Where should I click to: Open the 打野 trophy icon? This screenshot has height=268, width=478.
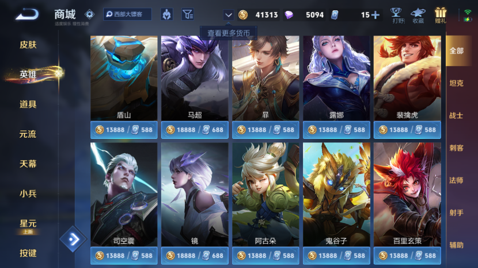[396, 15]
